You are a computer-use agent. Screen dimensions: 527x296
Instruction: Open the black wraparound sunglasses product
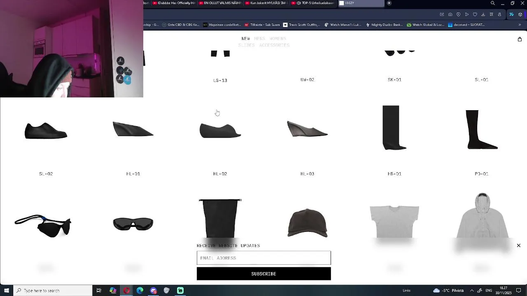coord(133,224)
